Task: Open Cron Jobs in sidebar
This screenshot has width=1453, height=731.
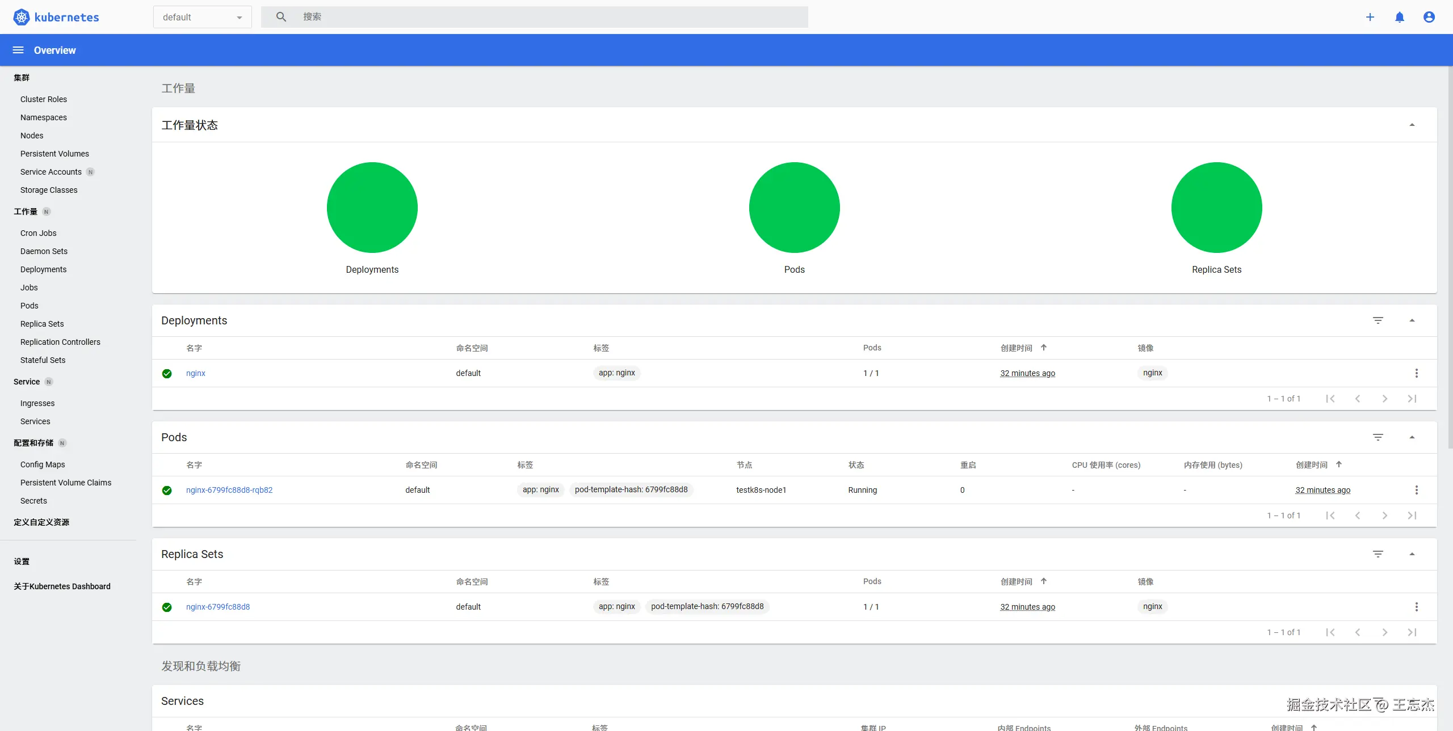Action: (x=38, y=233)
